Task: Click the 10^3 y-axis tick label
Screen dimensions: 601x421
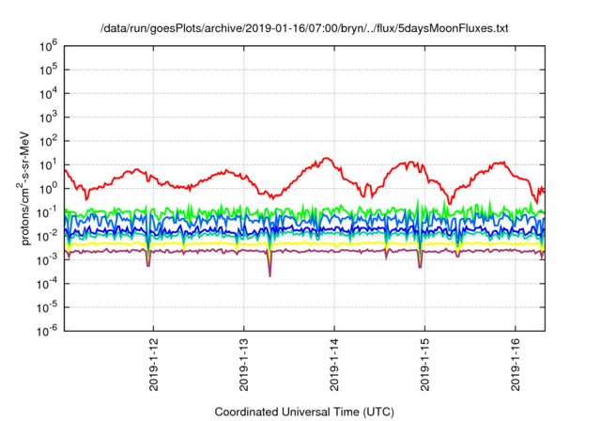Action: (x=48, y=117)
